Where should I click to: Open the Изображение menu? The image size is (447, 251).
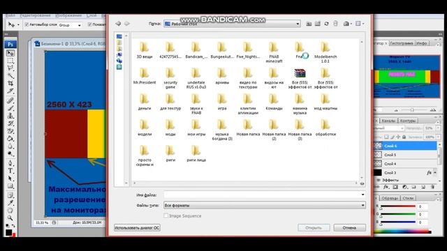68,15
